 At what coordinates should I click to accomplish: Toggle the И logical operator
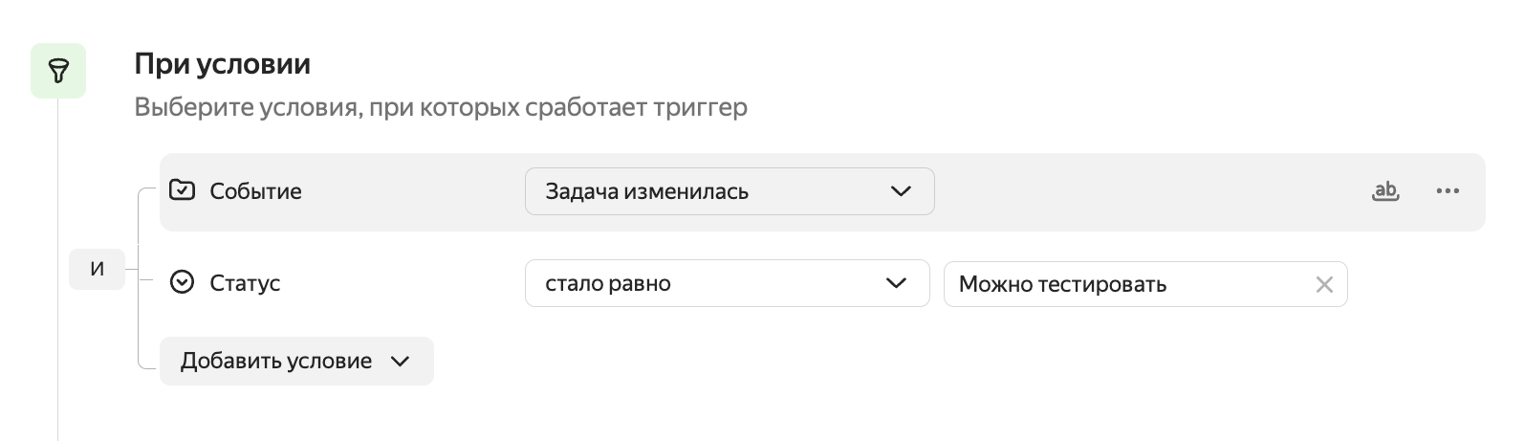[97, 269]
